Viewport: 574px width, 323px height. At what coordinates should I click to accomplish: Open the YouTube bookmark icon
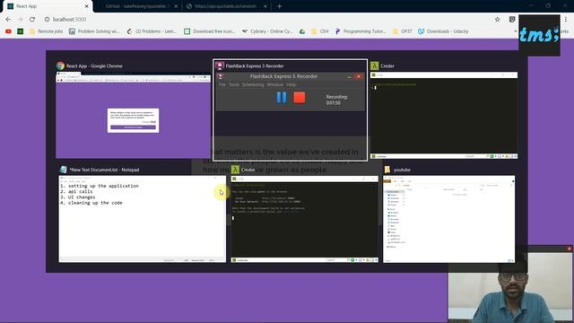[x=8, y=31]
